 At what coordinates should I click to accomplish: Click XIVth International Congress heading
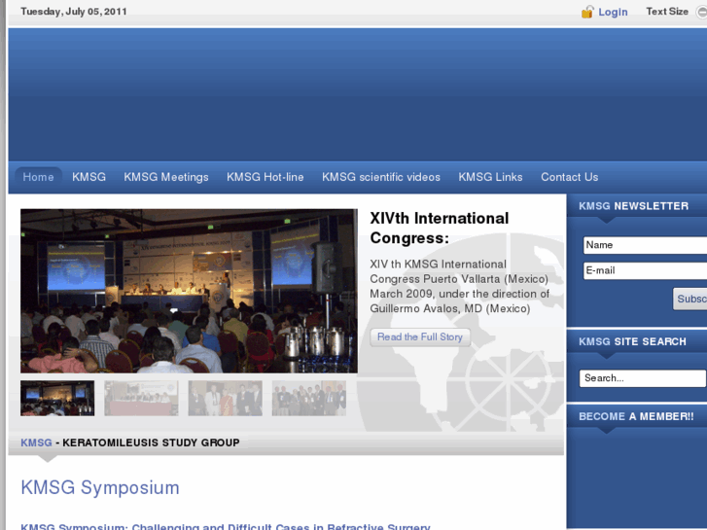coord(440,228)
